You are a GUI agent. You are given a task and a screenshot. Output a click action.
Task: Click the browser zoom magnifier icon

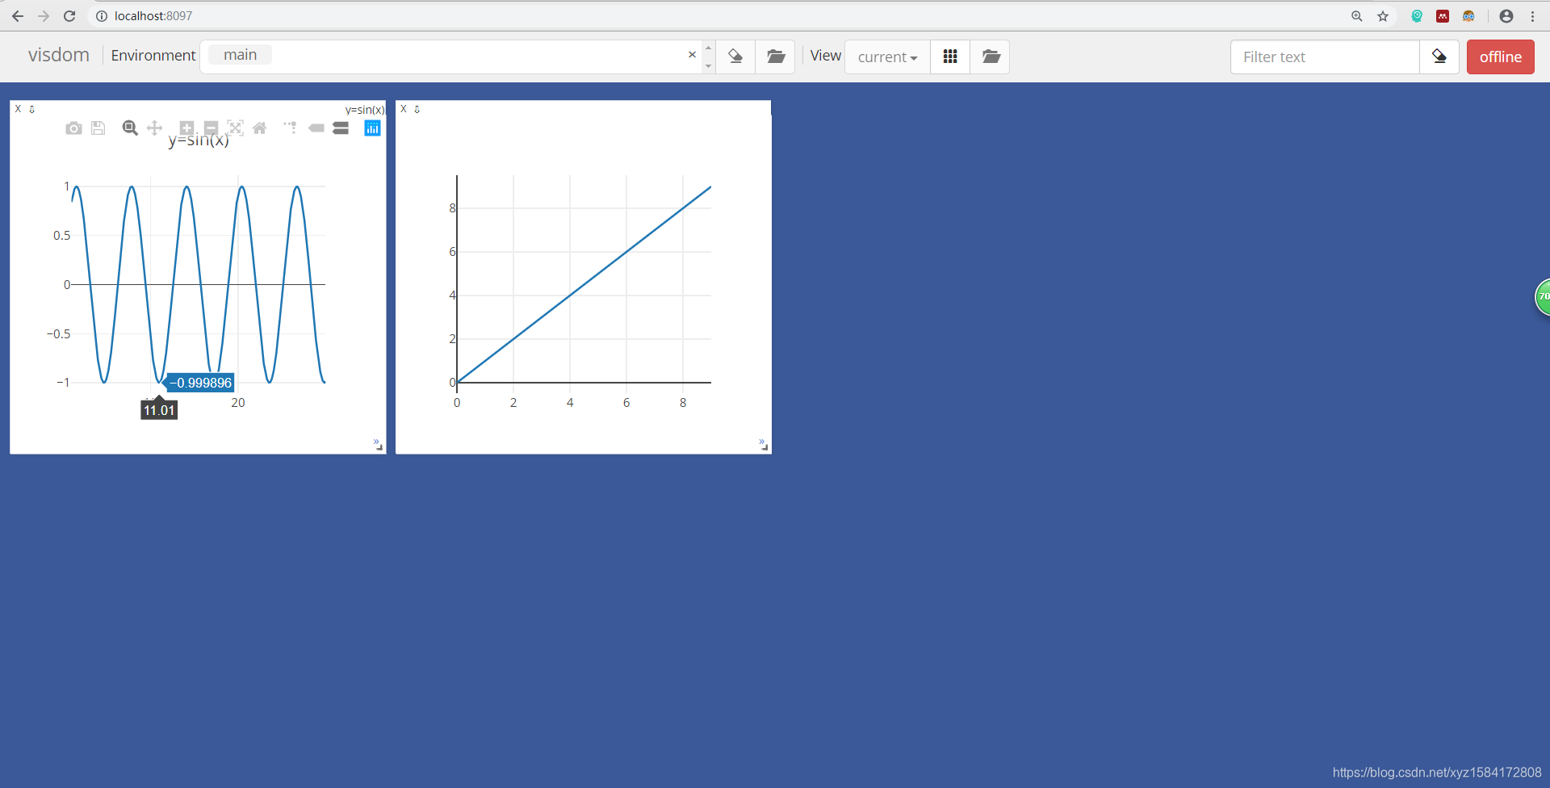click(1357, 16)
